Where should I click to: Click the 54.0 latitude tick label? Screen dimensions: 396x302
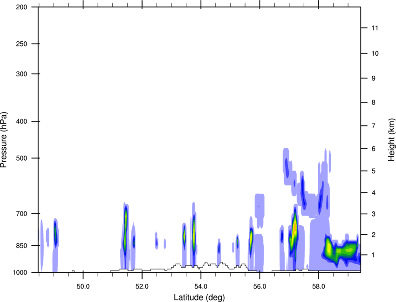201,286
